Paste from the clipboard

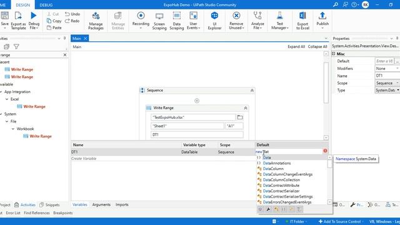click(54, 27)
